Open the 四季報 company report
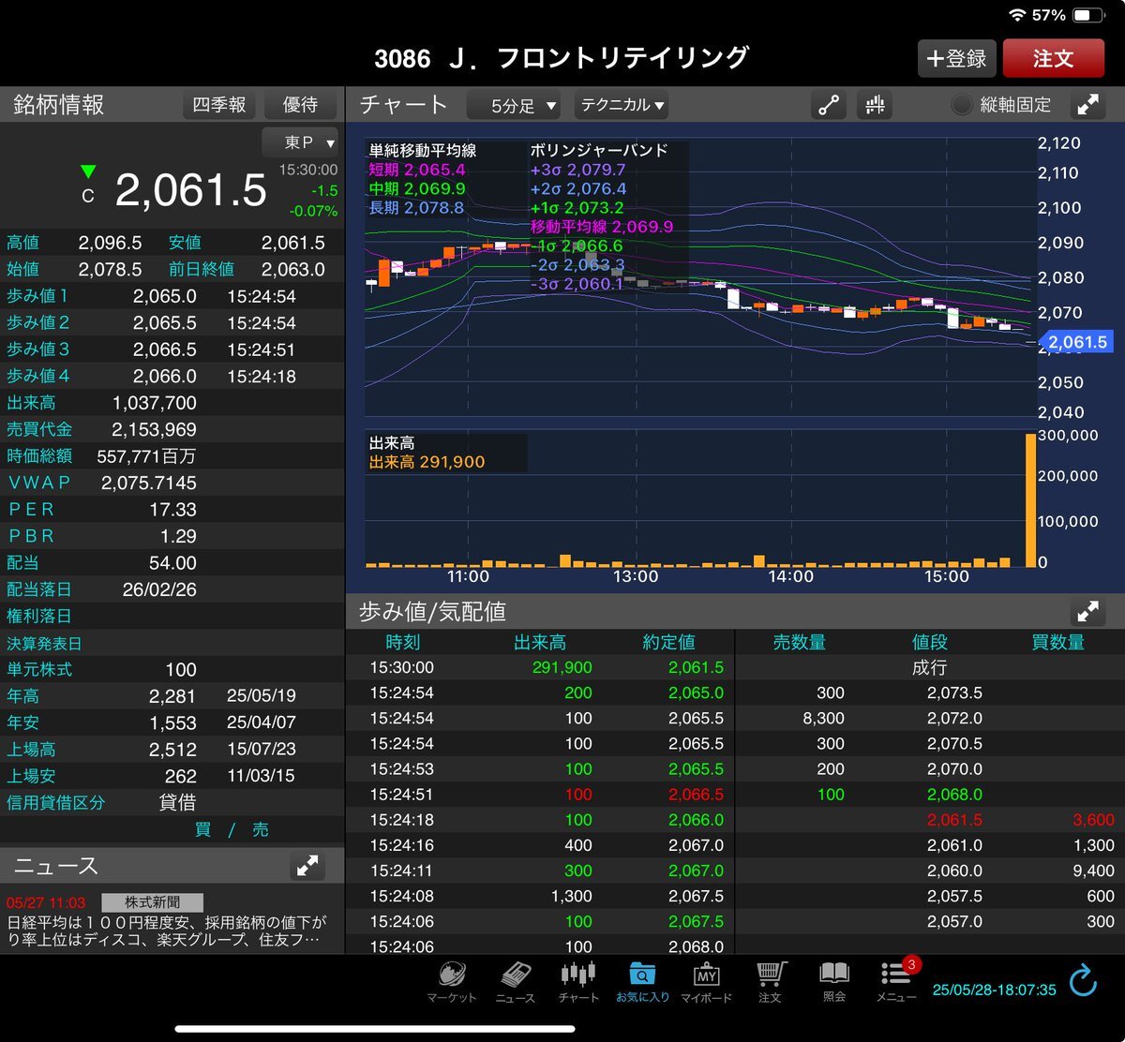This screenshot has height=1042, width=1125. [x=219, y=104]
